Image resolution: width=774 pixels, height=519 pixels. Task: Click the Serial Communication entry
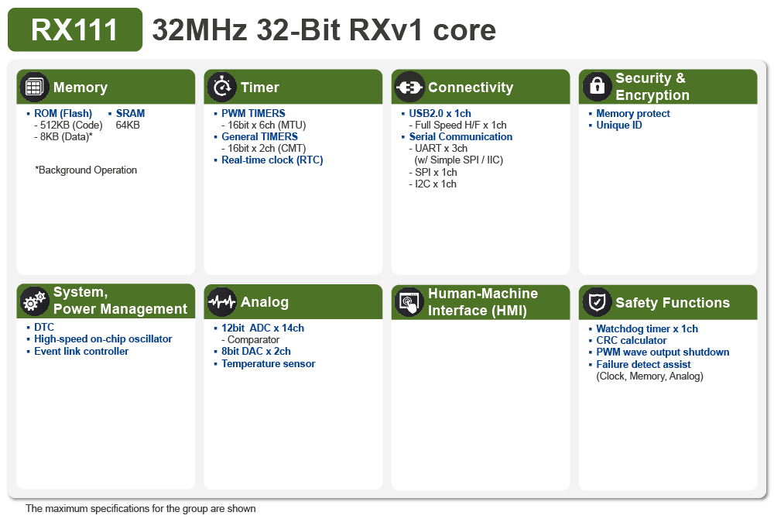tap(461, 136)
